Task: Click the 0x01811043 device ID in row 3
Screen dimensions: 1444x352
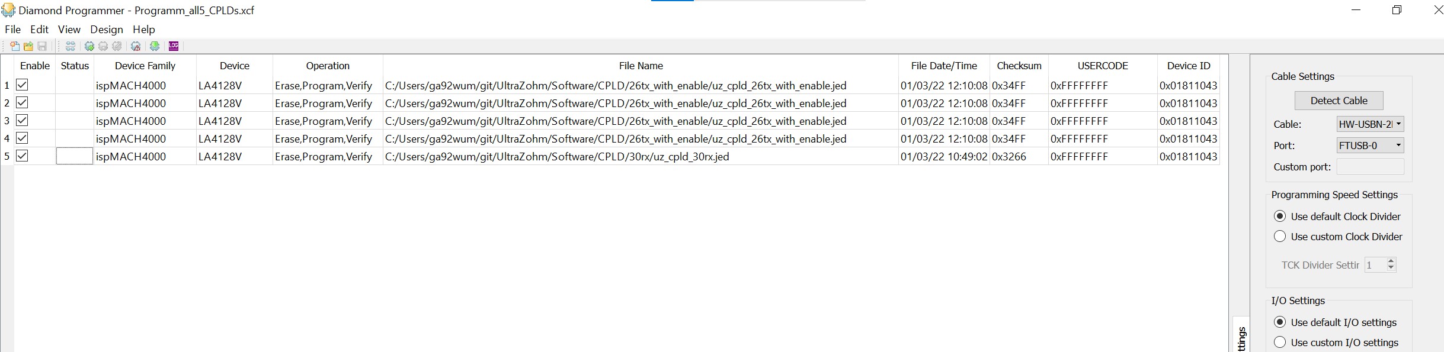Action: [1189, 121]
